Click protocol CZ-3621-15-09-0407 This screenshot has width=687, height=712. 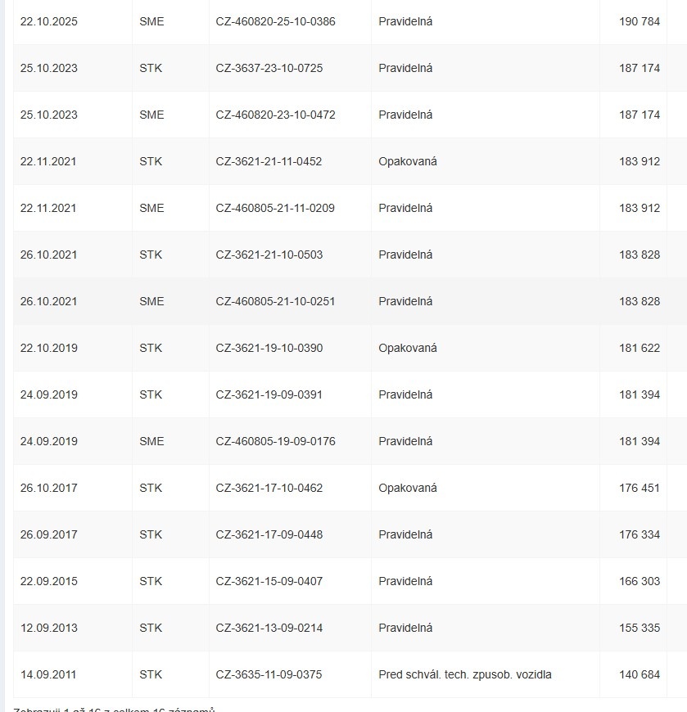(269, 581)
